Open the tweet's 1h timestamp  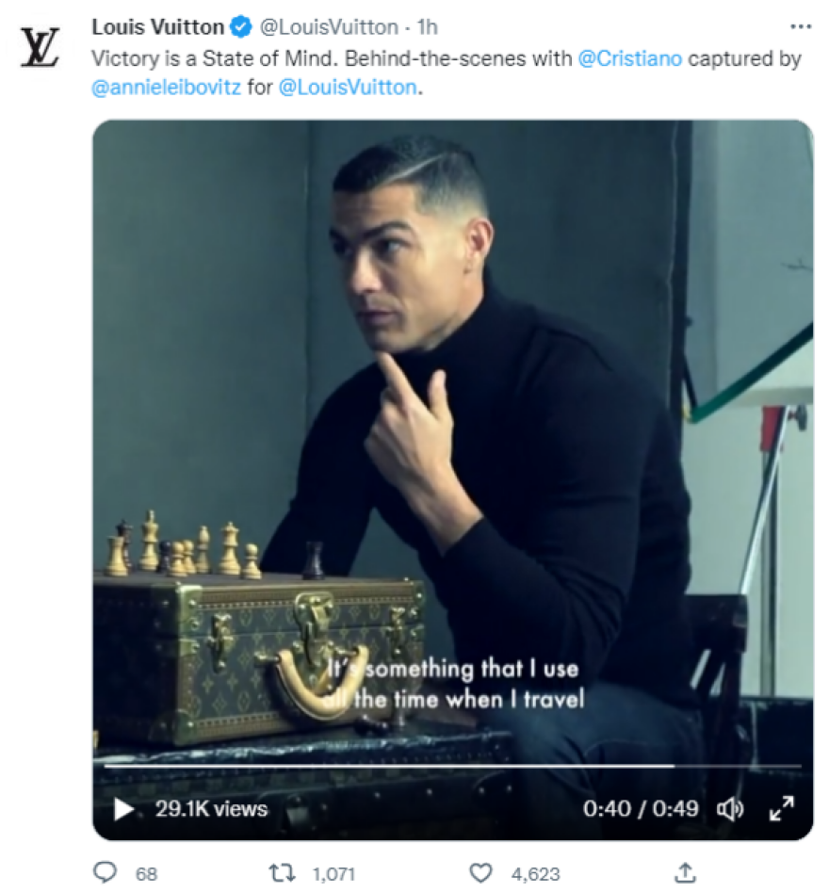(x=428, y=26)
